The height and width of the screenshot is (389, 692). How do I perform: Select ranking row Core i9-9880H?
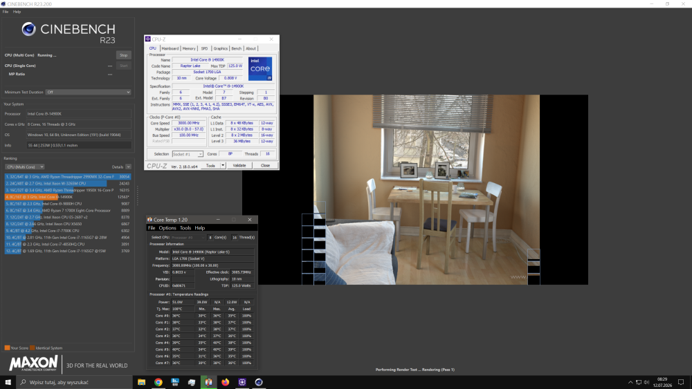point(68,204)
